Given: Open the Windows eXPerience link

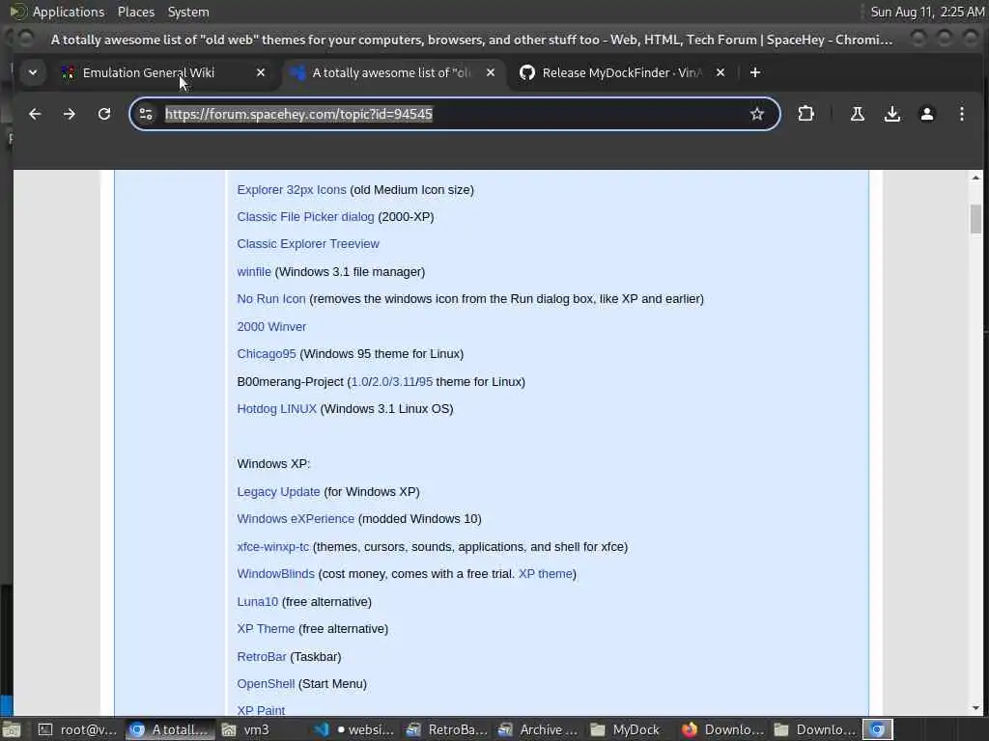Looking at the screenshot, I should coord(296,518).
